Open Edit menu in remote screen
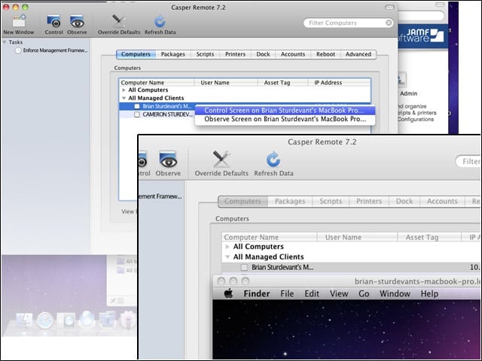Image resolution: width=482 pixels, height=361 pixels. 312,294
